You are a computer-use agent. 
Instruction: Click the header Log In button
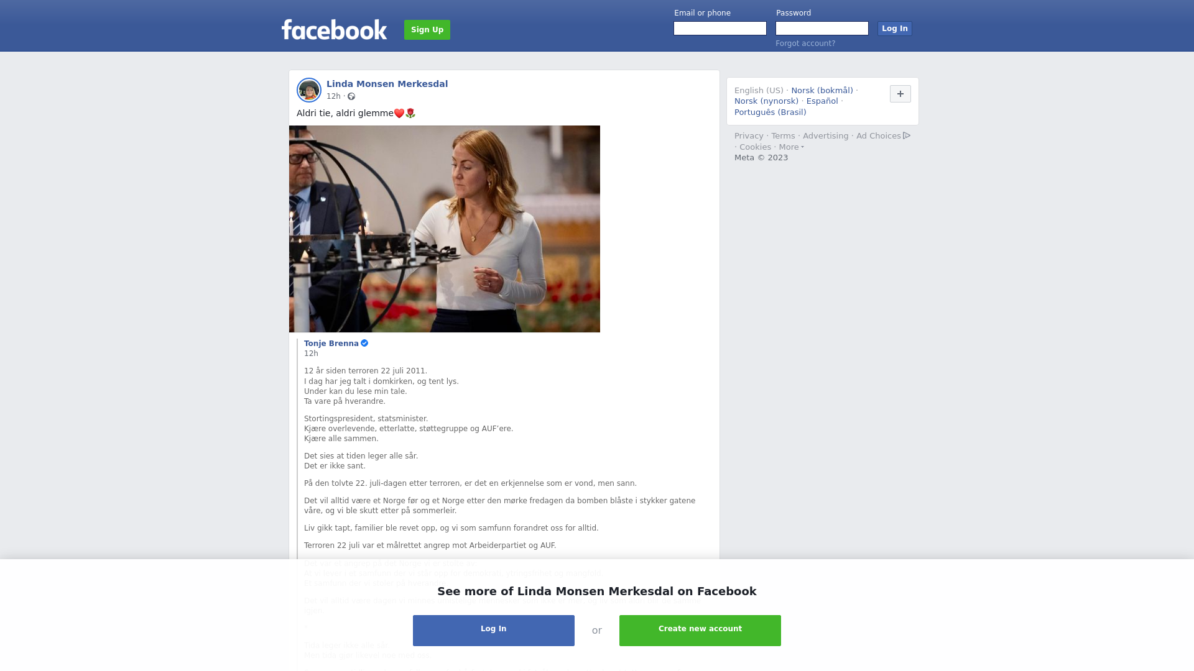point(894,29)
